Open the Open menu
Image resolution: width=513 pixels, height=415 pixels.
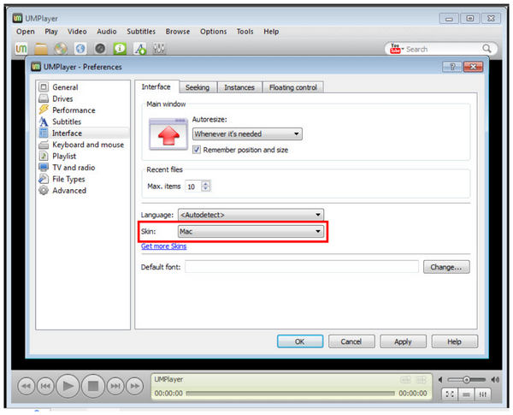[x=26, y=32]
